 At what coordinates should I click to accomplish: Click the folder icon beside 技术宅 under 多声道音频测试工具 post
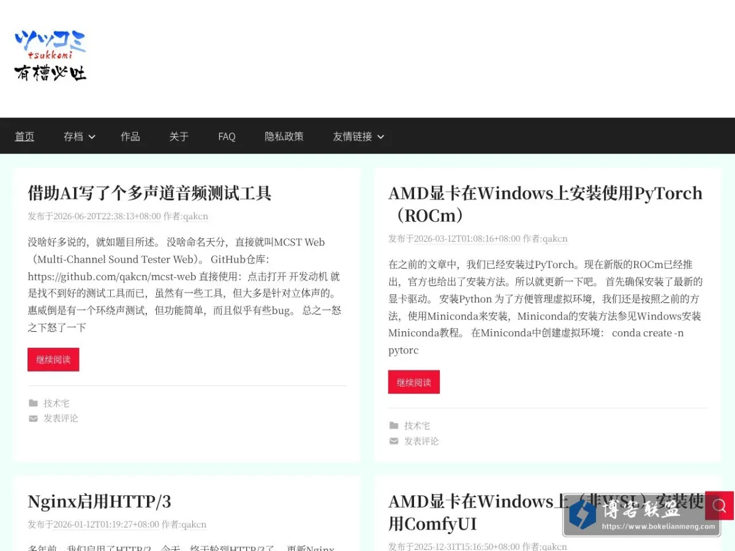[x=33, y=403]
